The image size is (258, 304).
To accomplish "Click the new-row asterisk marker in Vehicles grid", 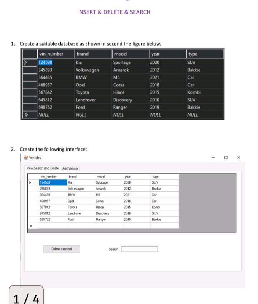I will click(x=31, y=226).
